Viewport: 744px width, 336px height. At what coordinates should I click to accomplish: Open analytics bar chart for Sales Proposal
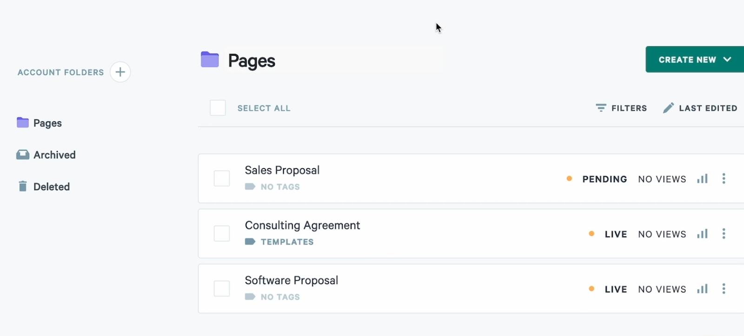[702, 178]
